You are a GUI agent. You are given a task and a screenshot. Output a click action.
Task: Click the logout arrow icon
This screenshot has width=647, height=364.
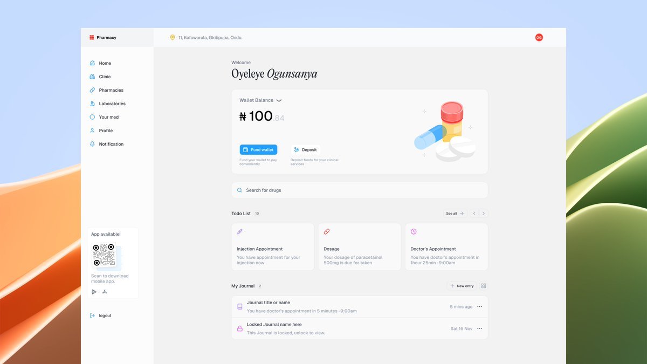click(92, 315)
